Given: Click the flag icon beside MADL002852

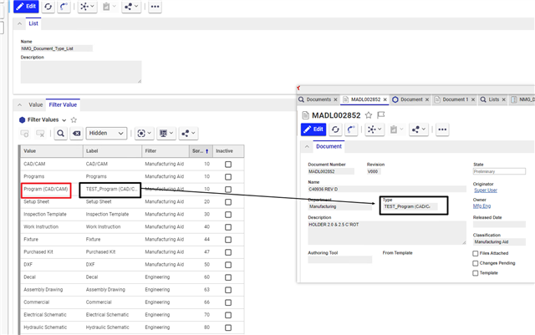Looking at the screenshot, I should pos(380,114).
